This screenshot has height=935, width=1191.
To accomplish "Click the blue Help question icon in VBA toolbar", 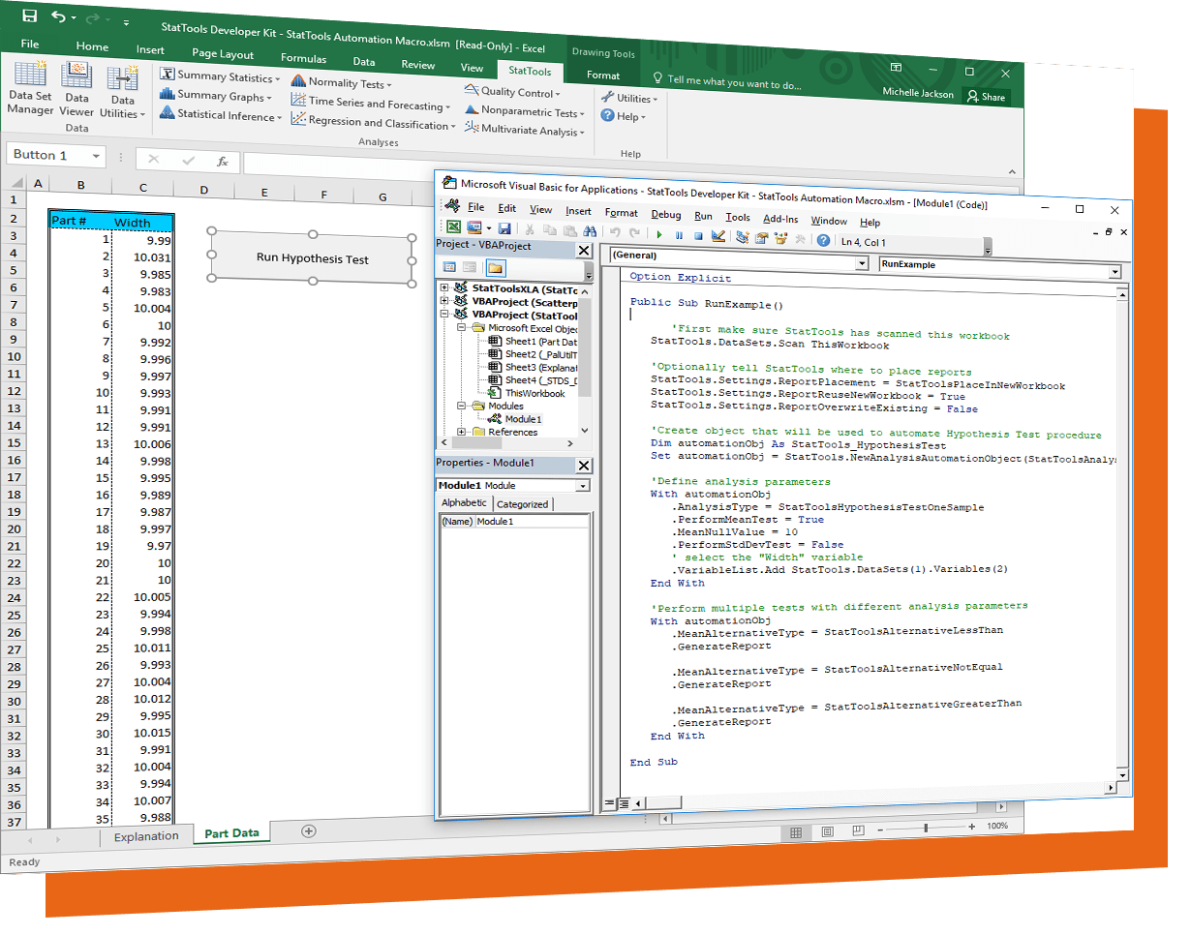I will tap(823, 240).
